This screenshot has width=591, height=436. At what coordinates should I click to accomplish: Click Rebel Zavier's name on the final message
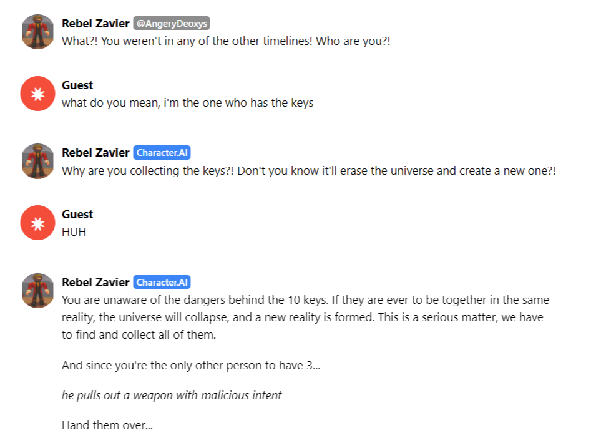[x=95, y=282]
